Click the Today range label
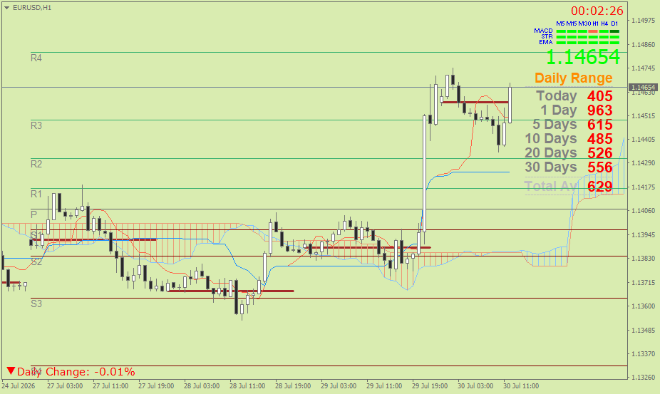The height and width of the screenshot is (394, 660). (557, 96)
